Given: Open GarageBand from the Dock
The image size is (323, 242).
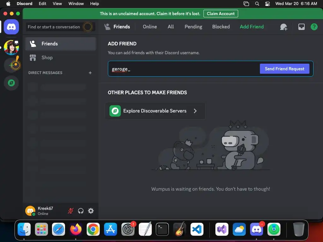Looking at the screenshot, I should pyautogui.click(x=179, y=229).
